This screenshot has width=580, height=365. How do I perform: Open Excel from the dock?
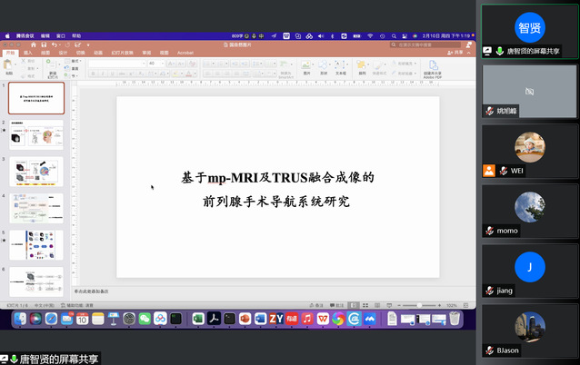198,319
